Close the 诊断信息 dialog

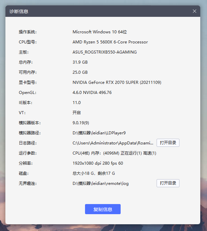click(195, 11)
